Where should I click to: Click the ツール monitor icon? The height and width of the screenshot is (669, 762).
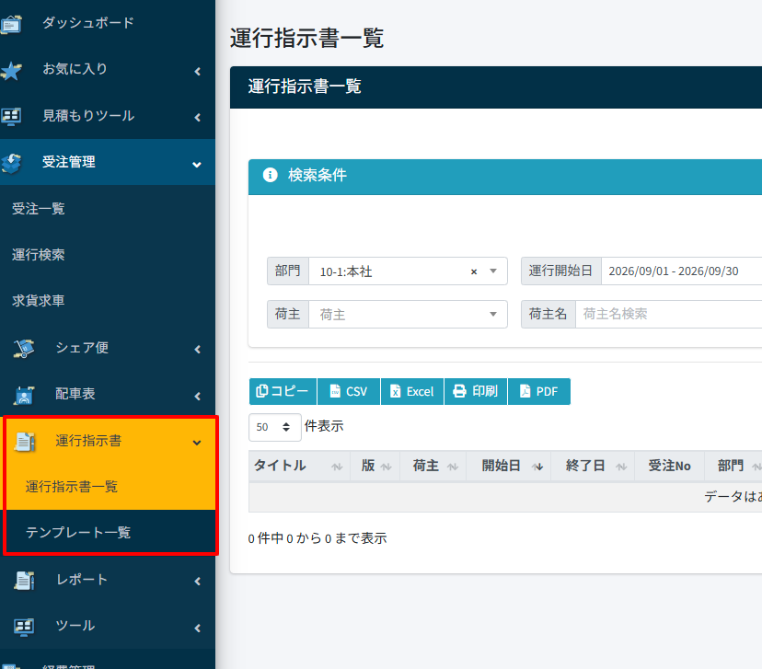point(23,627)
